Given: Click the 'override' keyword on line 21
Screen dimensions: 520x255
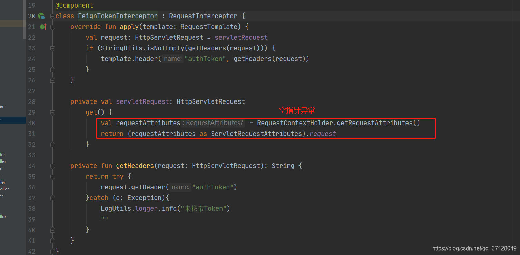Looking at the screenshot, I should click(x=86, y=27).
